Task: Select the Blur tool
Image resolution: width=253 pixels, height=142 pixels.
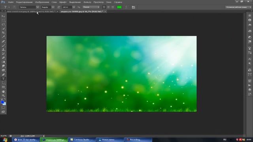Action: click(x=4, y=66)
